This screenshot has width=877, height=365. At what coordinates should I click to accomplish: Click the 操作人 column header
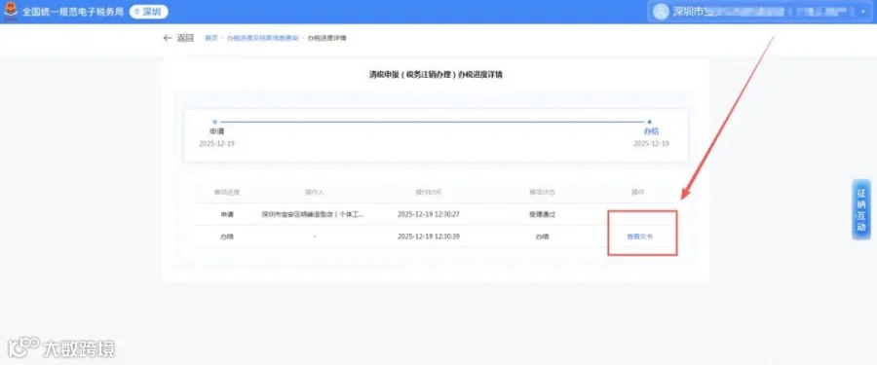pos(315,192)
